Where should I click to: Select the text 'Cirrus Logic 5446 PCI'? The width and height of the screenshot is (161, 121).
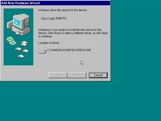[54, 18]
